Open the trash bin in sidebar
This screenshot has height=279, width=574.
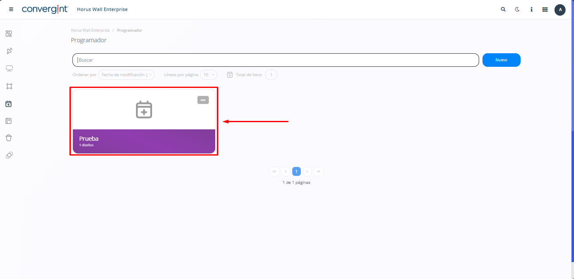(x=8, y=138)
